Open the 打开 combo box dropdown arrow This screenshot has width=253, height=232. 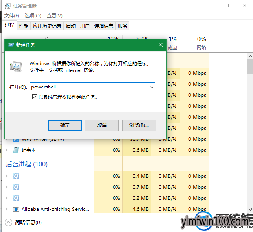coord(151,87)
